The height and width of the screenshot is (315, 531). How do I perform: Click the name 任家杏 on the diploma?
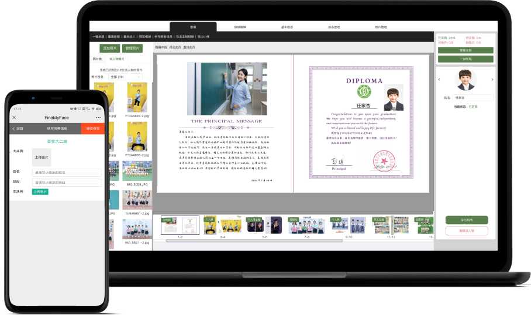coord(363,105)
